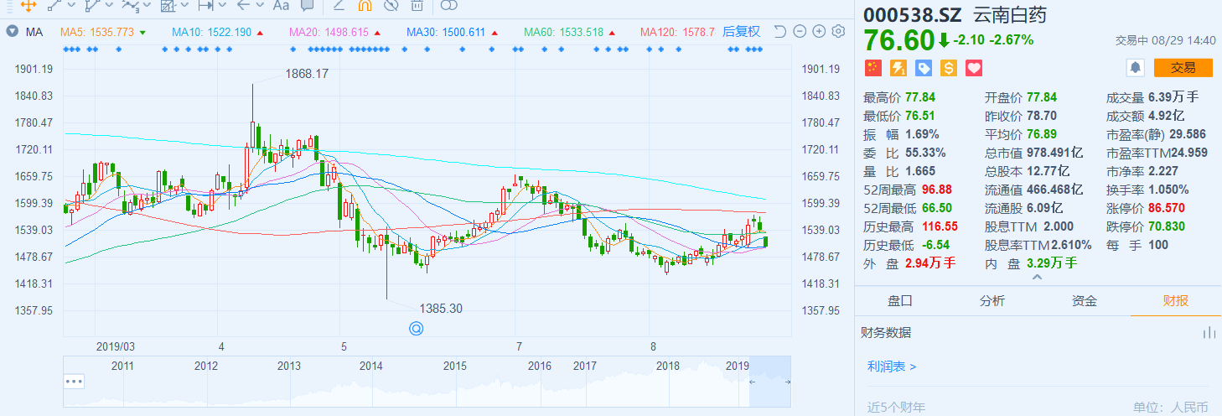
Task: Click the 1868.17 high price label
Action: (307, 74)
